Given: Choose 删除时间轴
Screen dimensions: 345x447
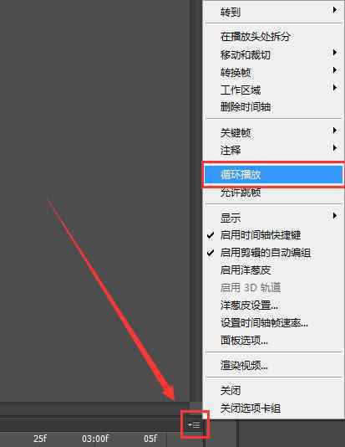Looking at the screenshot, I should click(274, 107).
